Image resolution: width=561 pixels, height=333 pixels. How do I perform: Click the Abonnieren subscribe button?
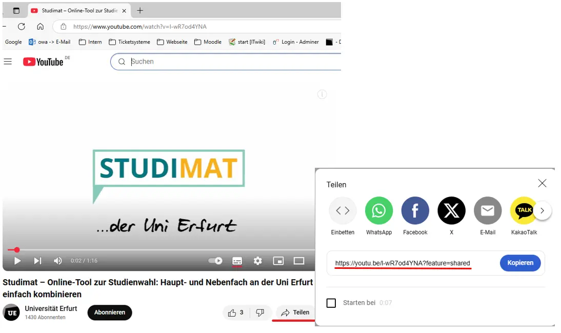[x=110, y=312]
